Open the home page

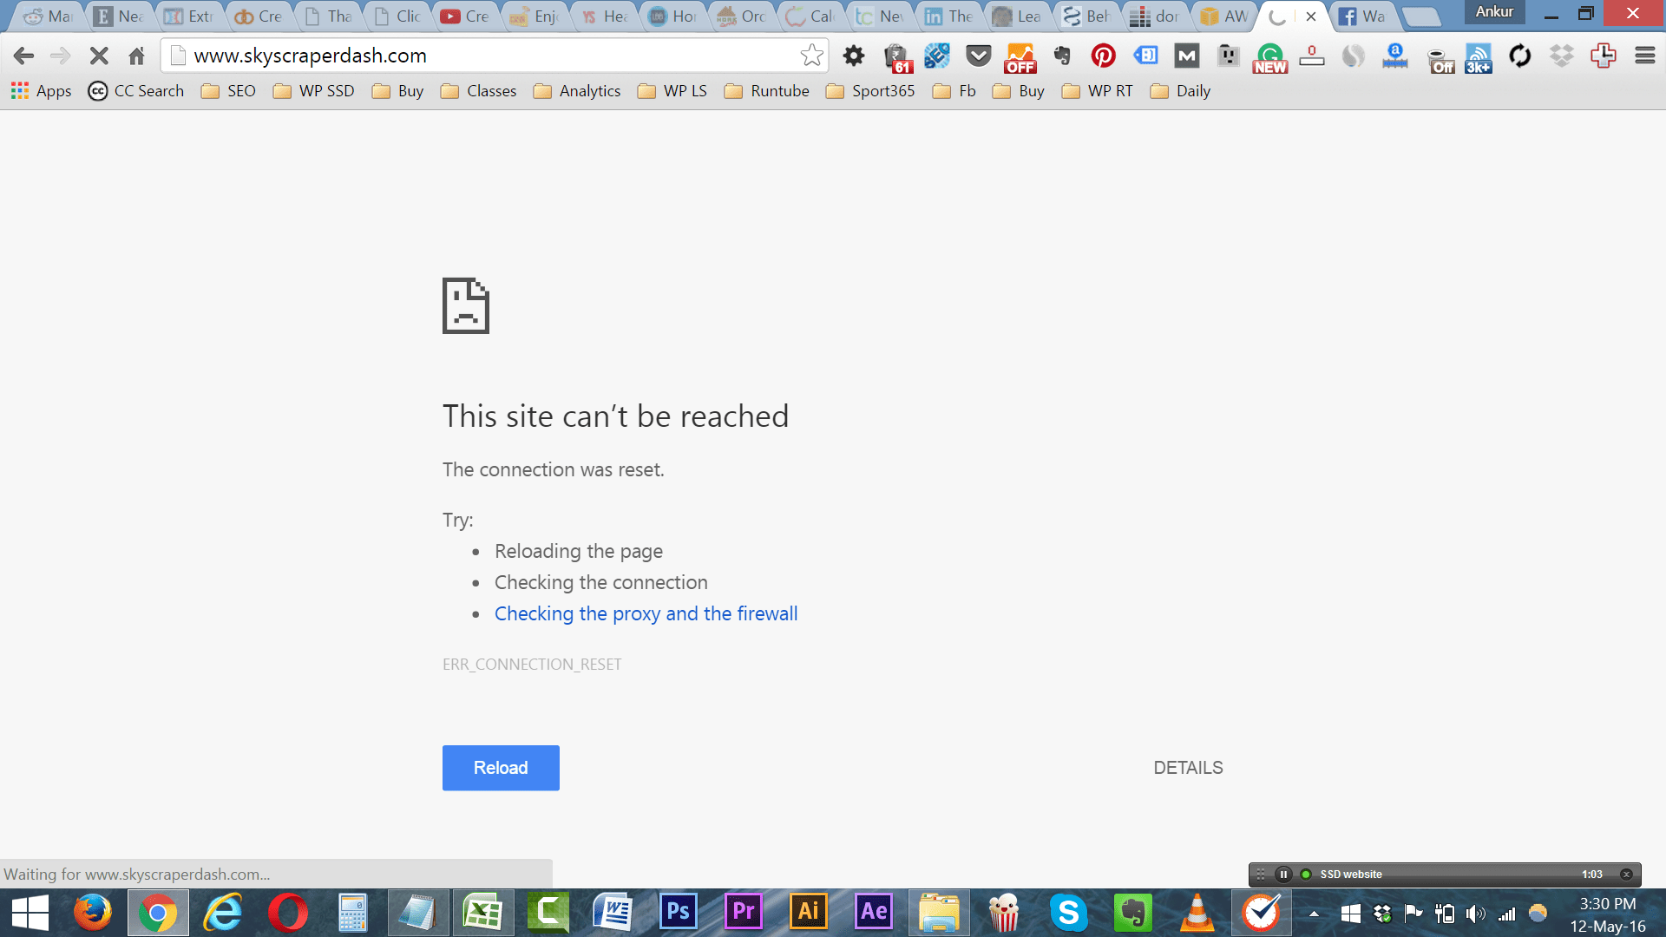[x=136, y=56]
